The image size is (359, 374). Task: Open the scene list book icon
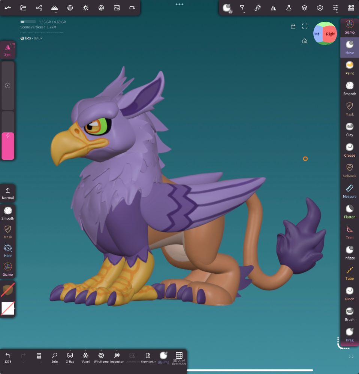tap(39, 358)
